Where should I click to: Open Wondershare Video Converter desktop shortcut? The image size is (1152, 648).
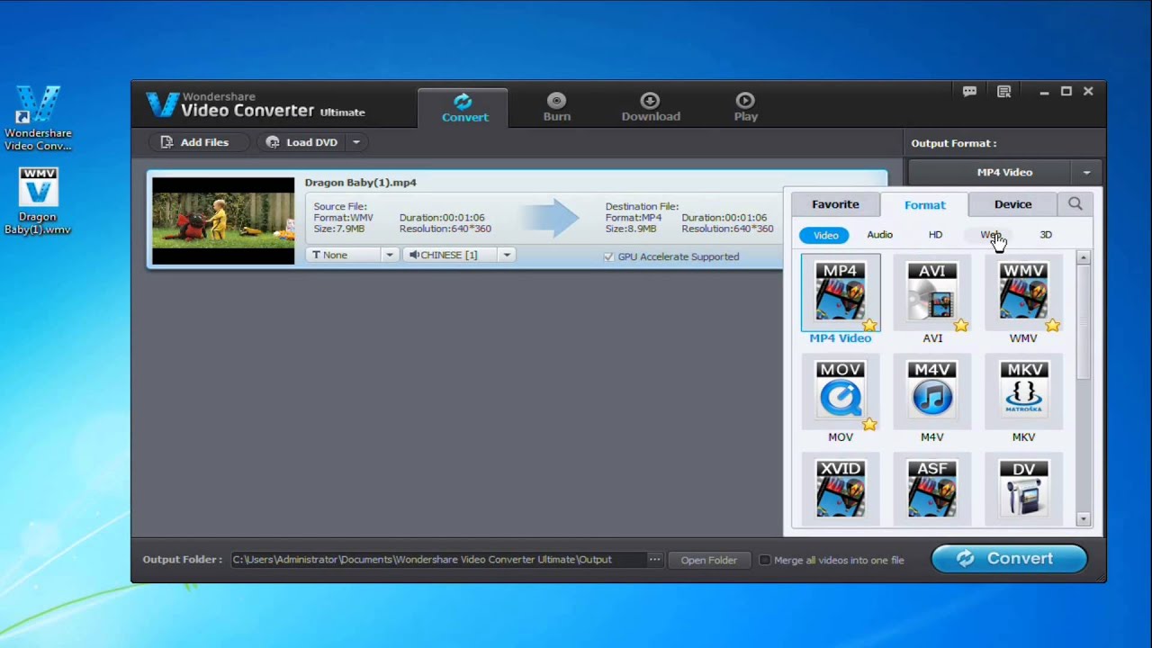pos(38,118)
